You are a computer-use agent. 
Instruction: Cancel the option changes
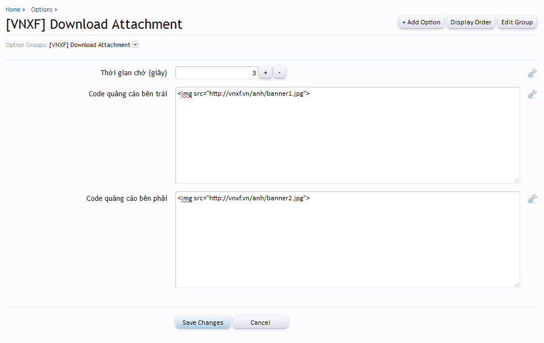pyautogui.click(x=260, y=323)
